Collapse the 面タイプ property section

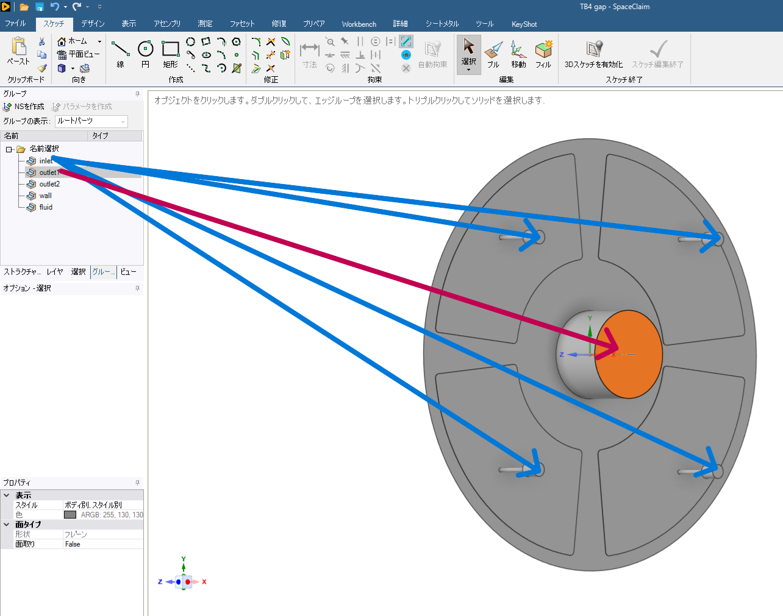tap(7, 524)
